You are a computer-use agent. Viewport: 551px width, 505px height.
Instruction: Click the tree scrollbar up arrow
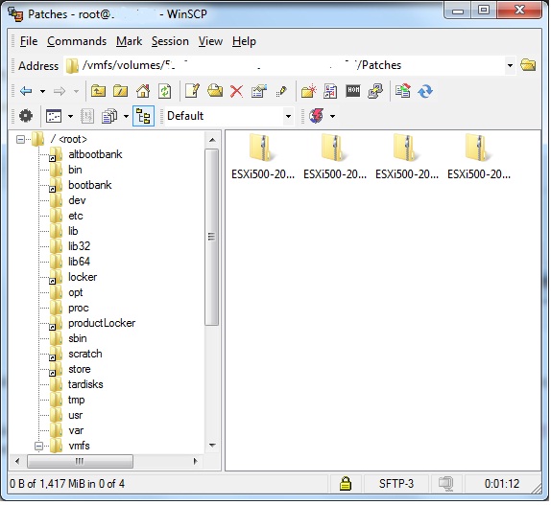[212, 140]
